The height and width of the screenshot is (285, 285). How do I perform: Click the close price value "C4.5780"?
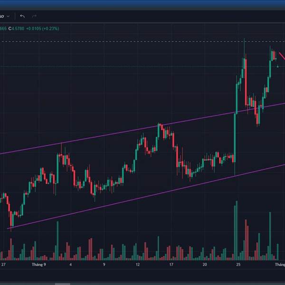pyautogui.click(x=16, y=28)
